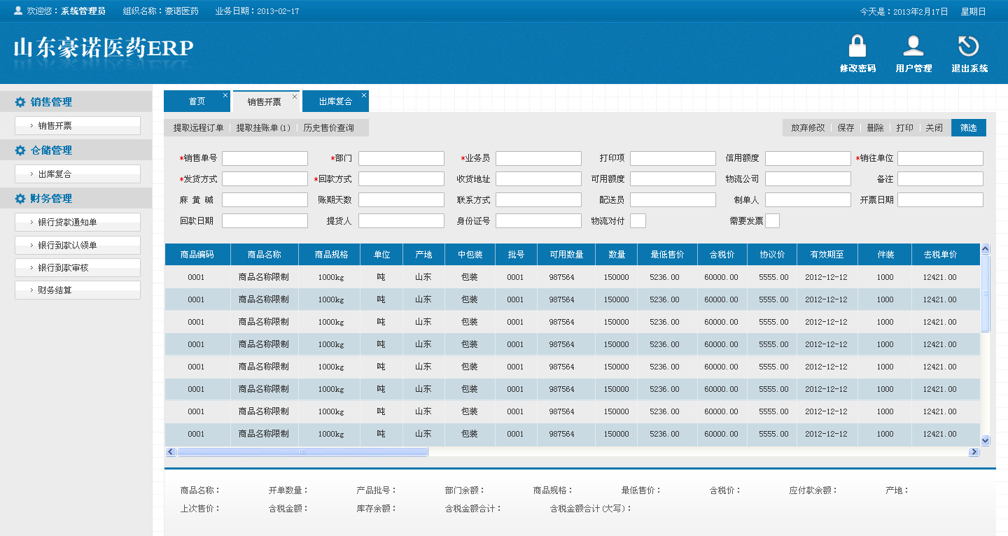Screen dimensions: 1008x536
Task: Expand 财务结算 sidebar item
Action: tap(78, 290)
